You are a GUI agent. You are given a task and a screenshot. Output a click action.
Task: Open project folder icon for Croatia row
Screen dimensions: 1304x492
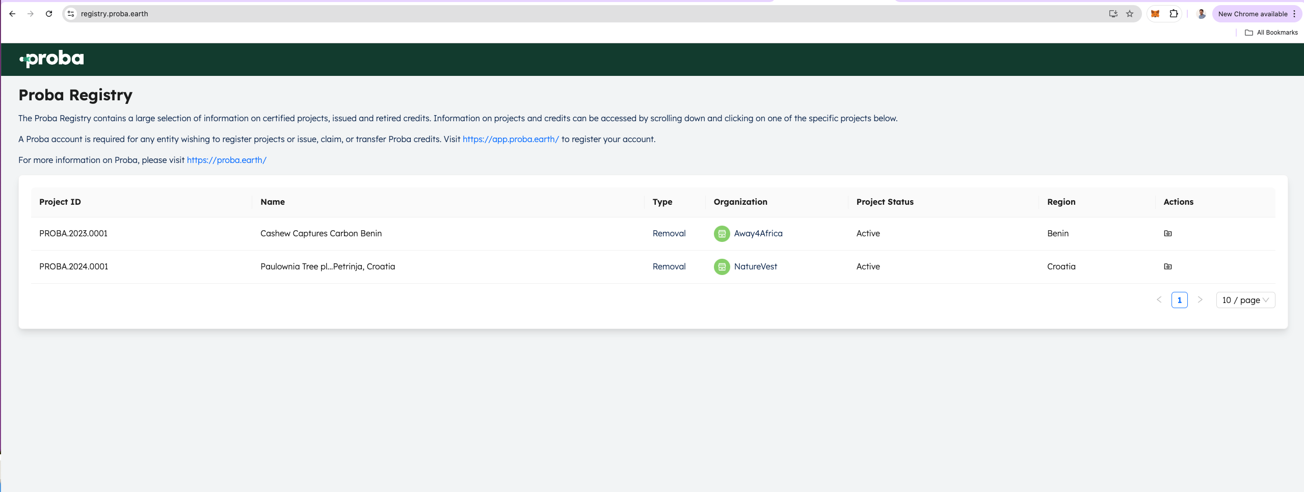point(1167,267)
